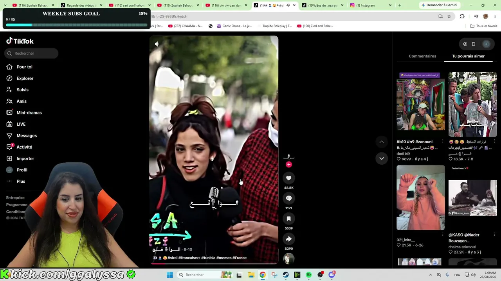Open the Importer upload page

(25, 158)
